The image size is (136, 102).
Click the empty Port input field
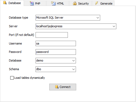coord(52,35)
